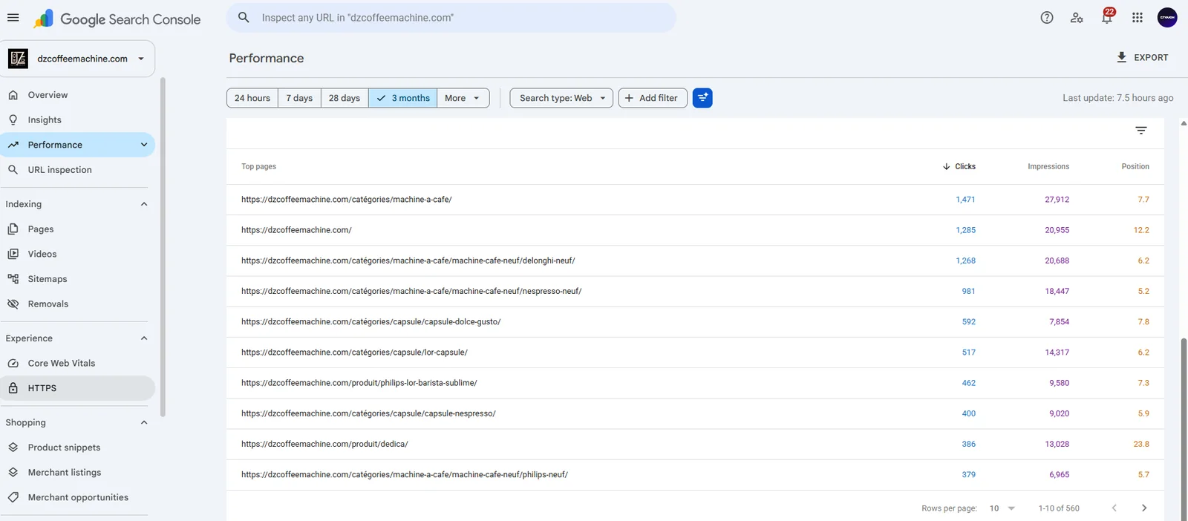Click the Inspect any URL search field

tap(451, 17)
